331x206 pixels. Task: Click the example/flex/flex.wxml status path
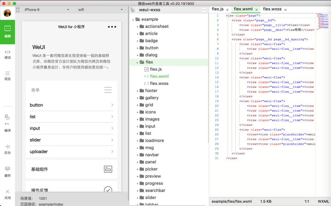(x=232, y=201)
